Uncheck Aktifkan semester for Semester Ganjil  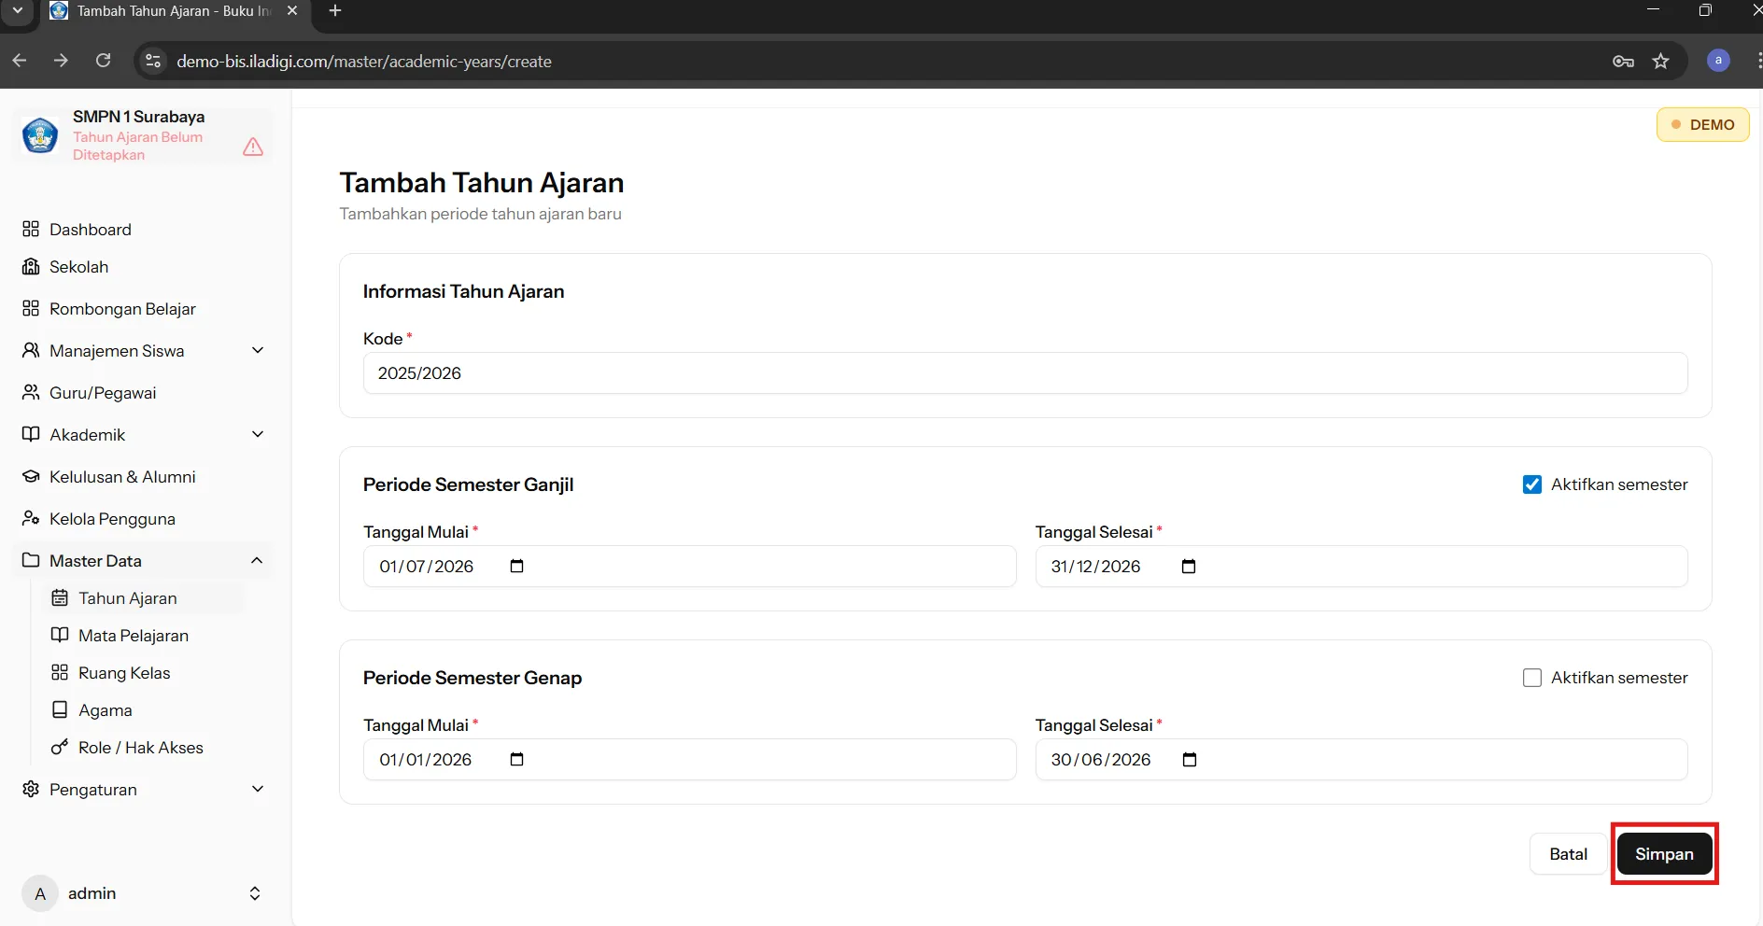[1531, 484]
